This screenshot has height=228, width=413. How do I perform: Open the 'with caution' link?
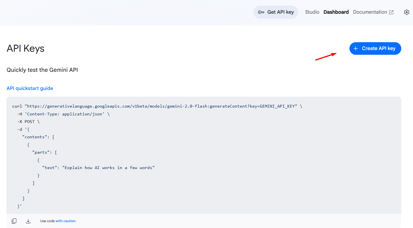coord(66,221)
